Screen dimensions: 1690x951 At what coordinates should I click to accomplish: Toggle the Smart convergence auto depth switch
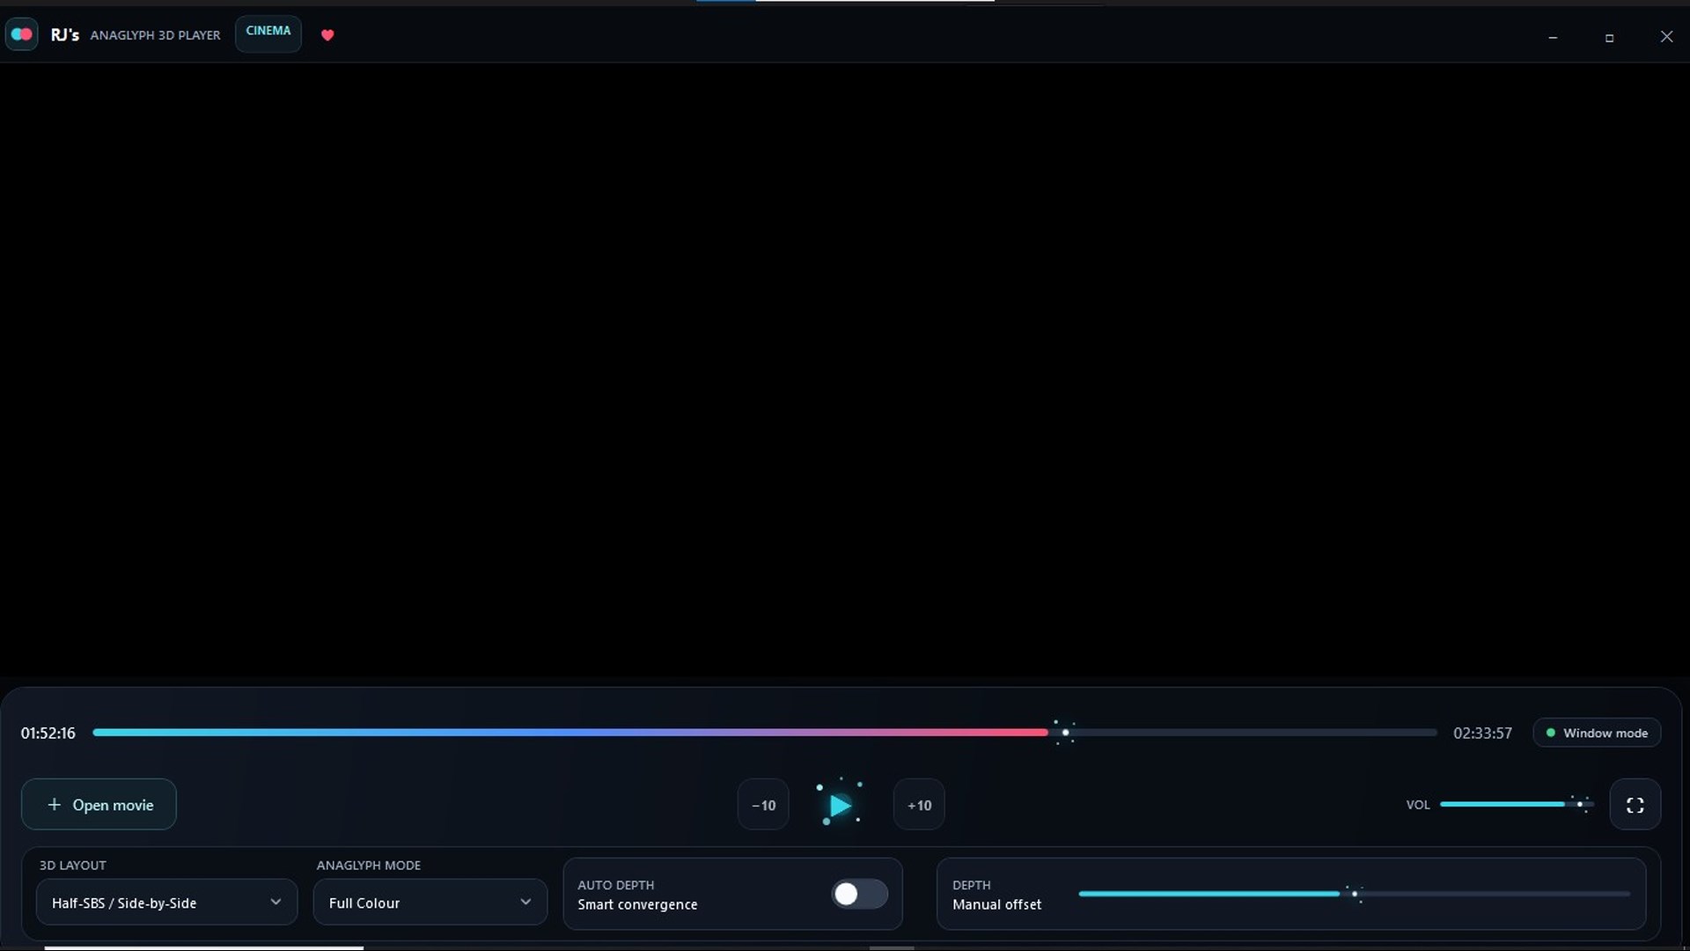[x=859, y=894]
